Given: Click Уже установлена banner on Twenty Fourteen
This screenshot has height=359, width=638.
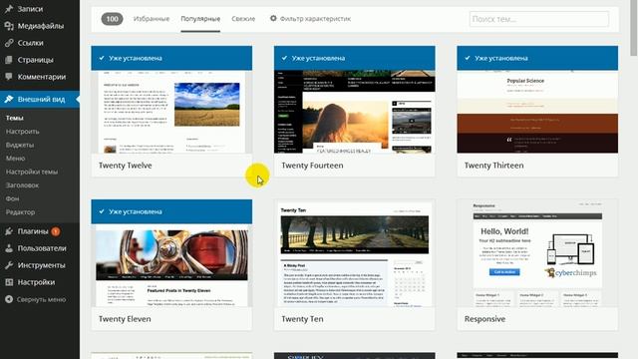Looking at the screenshot, I should click(355, 58).
